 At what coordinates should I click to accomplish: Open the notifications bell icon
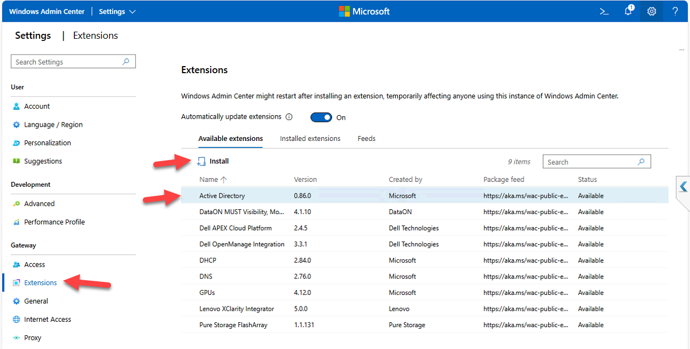[x=629, y=11]
